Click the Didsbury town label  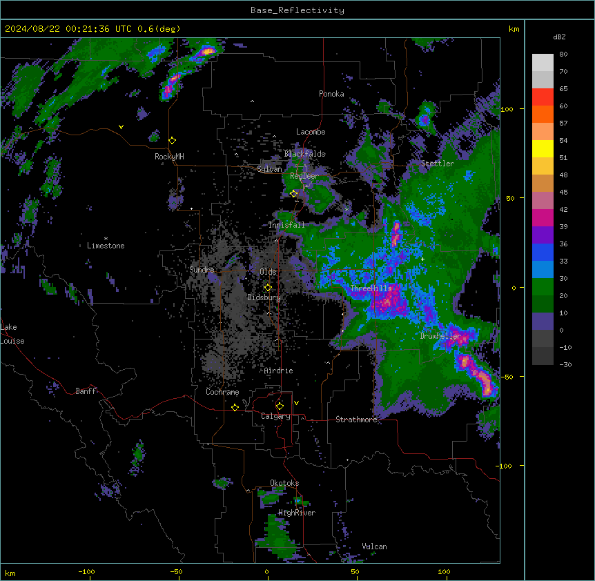(x=264, y=297)
